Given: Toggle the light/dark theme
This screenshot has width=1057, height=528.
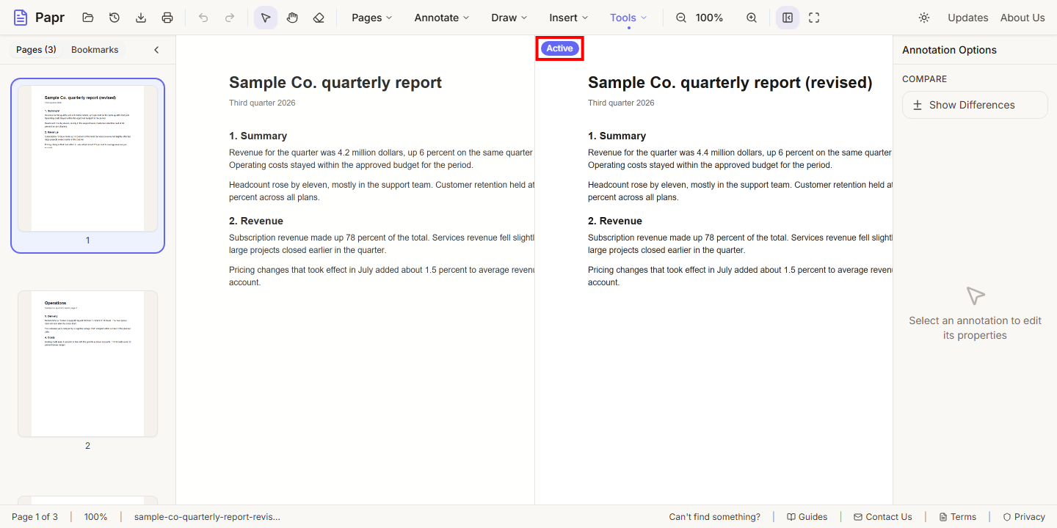Looking at the screenshot, I should click(x=924, y=18).
